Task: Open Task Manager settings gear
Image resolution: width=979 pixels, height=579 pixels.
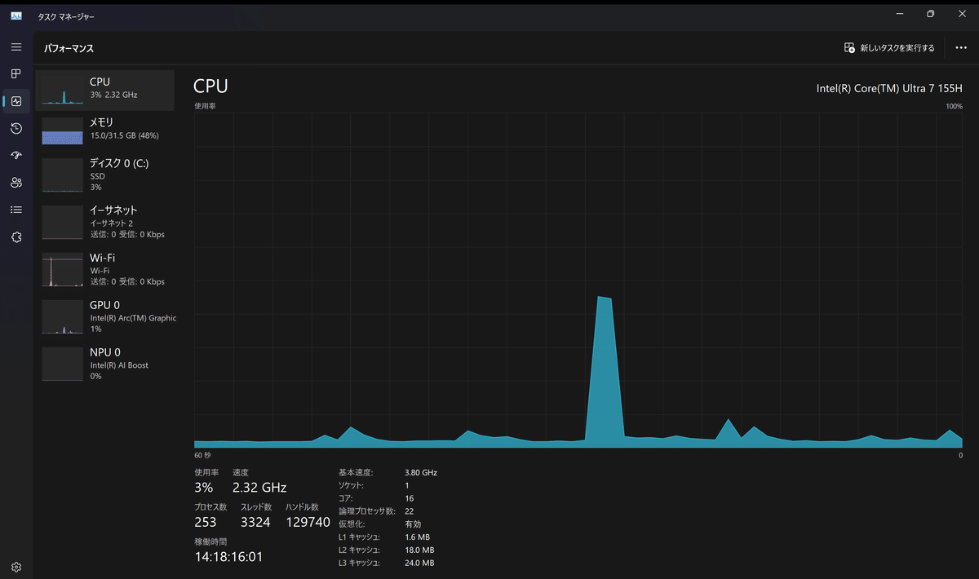Action: [x=16, y=567]
